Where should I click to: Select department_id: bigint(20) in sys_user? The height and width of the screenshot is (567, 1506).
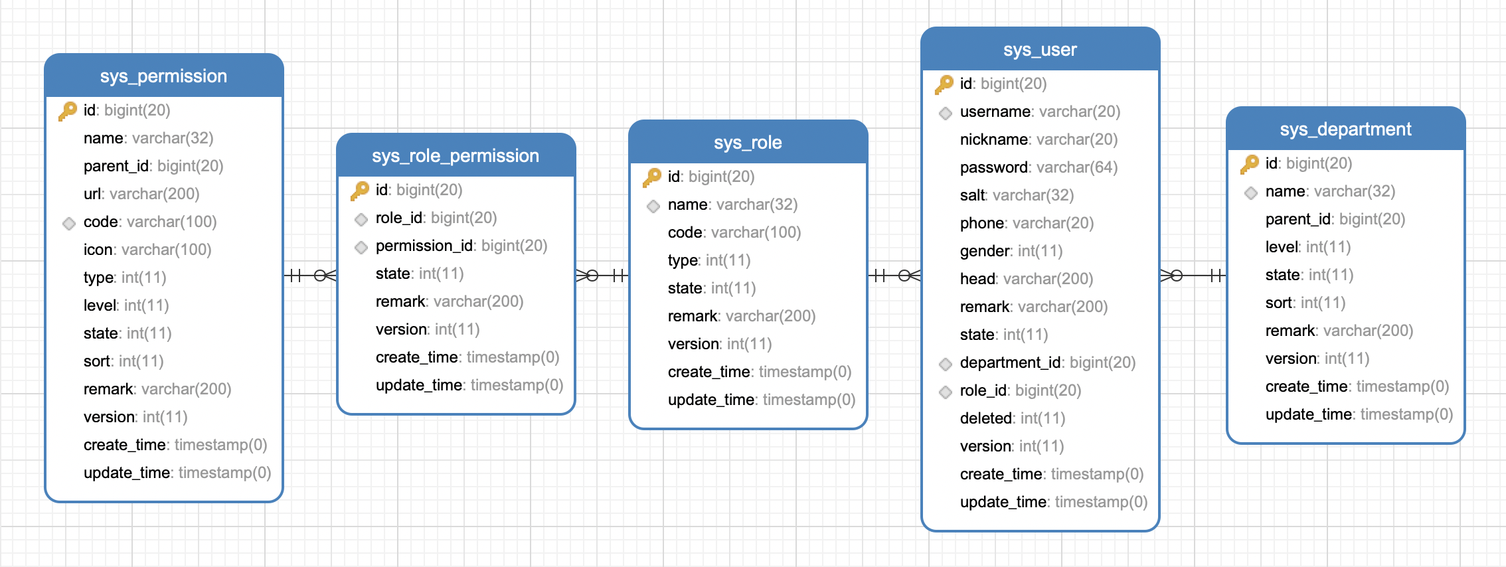click(1048, 363)
